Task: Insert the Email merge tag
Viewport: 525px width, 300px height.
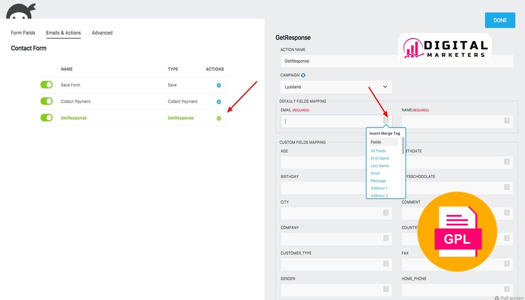Action: [376, 173]
